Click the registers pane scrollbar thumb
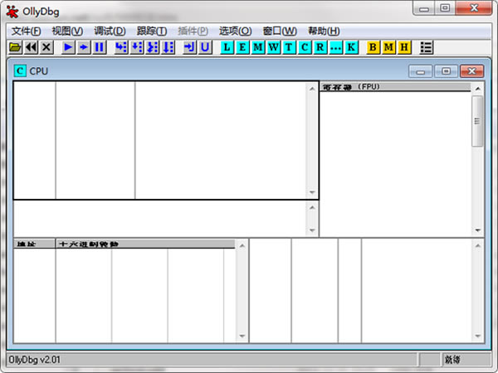The height and width of the screenshot is (373, 498). click(x=477, y=121)
